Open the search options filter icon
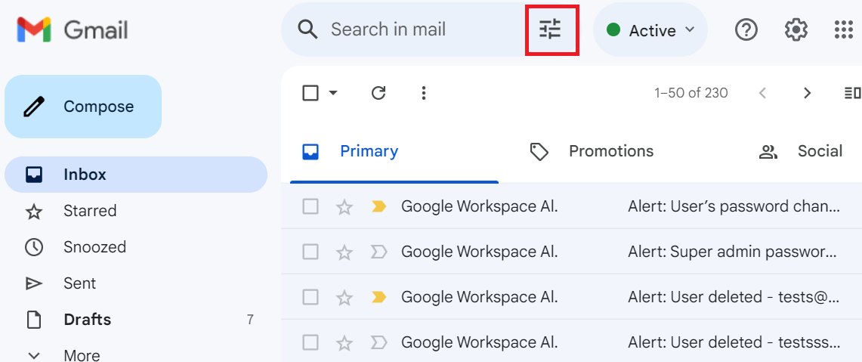This screenshot has height=362, width=862. point(551,29)
